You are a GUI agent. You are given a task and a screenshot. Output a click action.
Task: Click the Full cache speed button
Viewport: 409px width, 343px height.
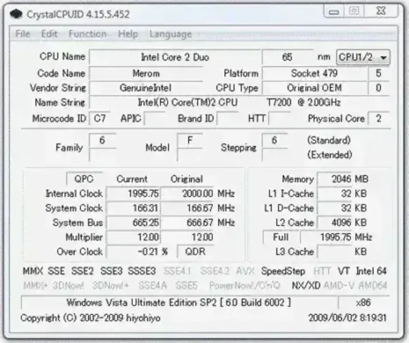point(281,237)
